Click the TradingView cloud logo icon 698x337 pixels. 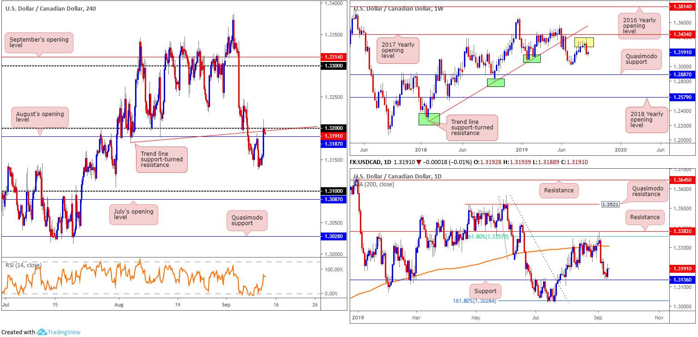coord(42,332)
